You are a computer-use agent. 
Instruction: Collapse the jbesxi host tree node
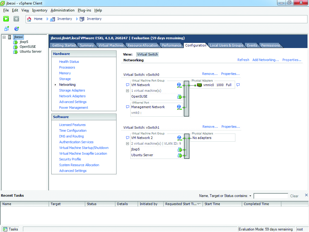click(4, 37)
